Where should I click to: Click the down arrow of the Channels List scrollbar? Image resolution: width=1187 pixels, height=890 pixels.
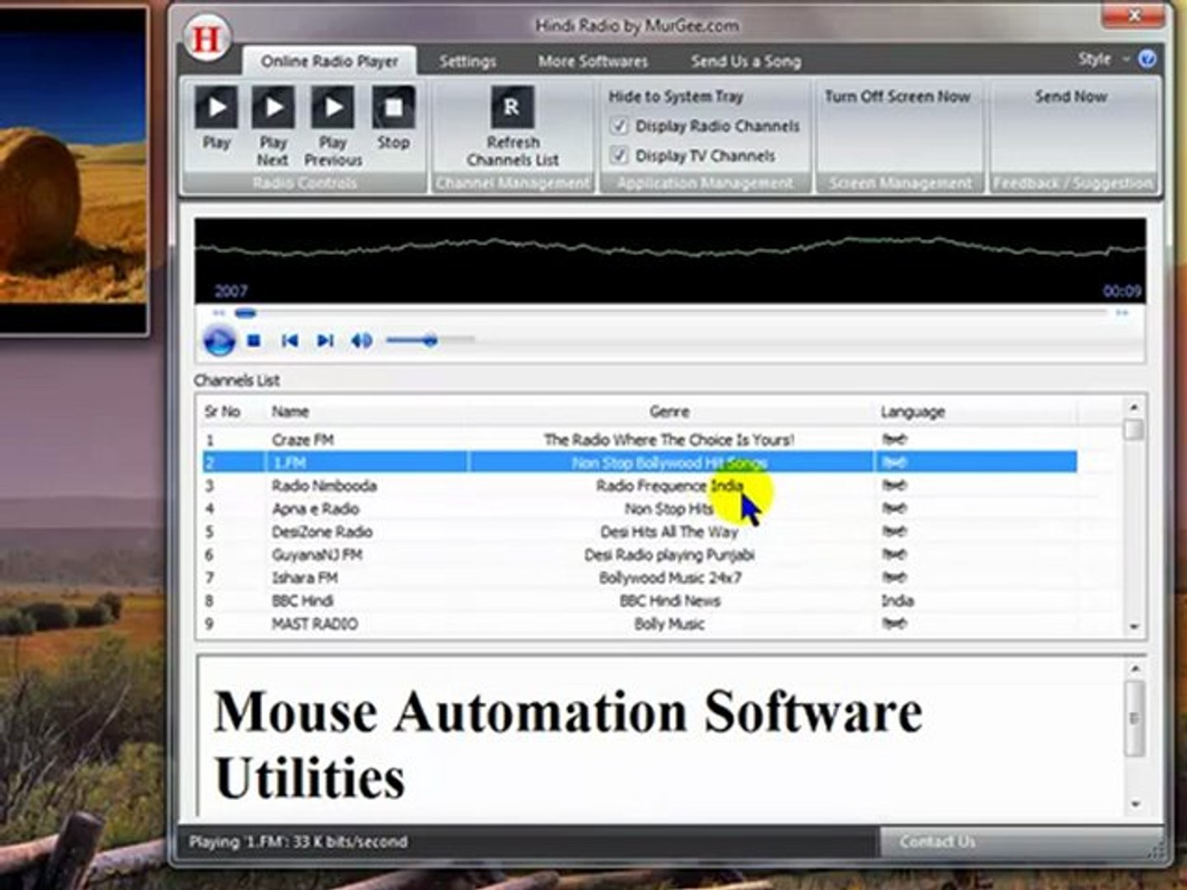[x=1134, y=626]
